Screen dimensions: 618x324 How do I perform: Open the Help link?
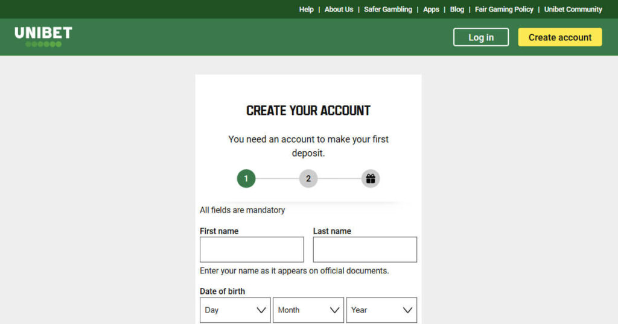click(x=306, y=10)
